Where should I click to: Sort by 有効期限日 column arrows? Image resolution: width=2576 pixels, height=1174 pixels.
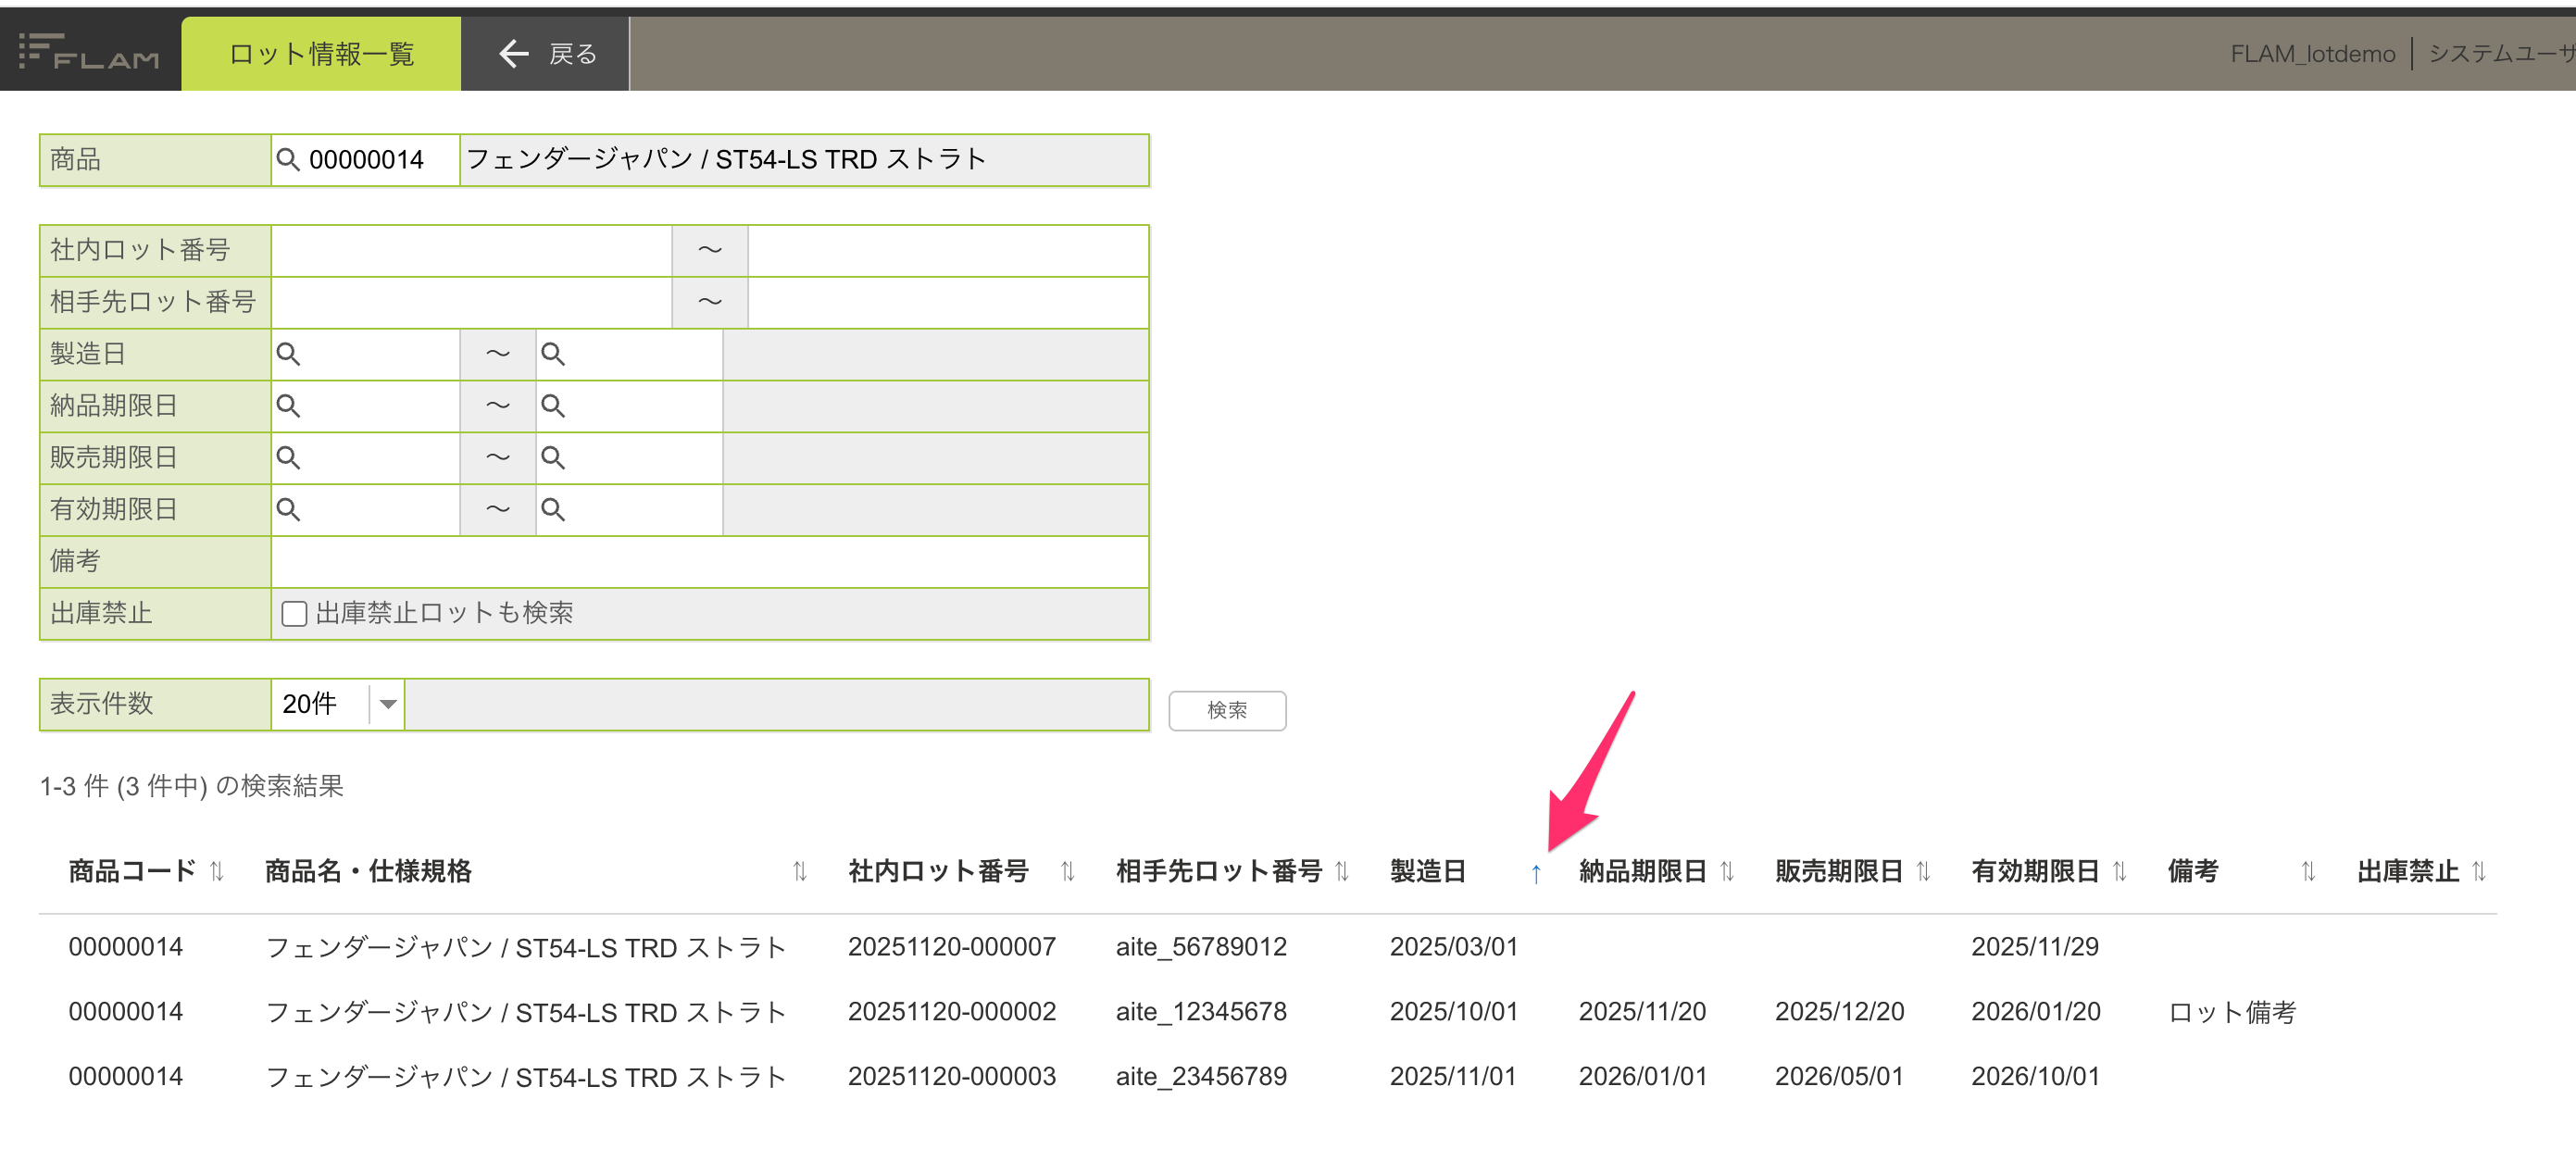[2119, 871]
